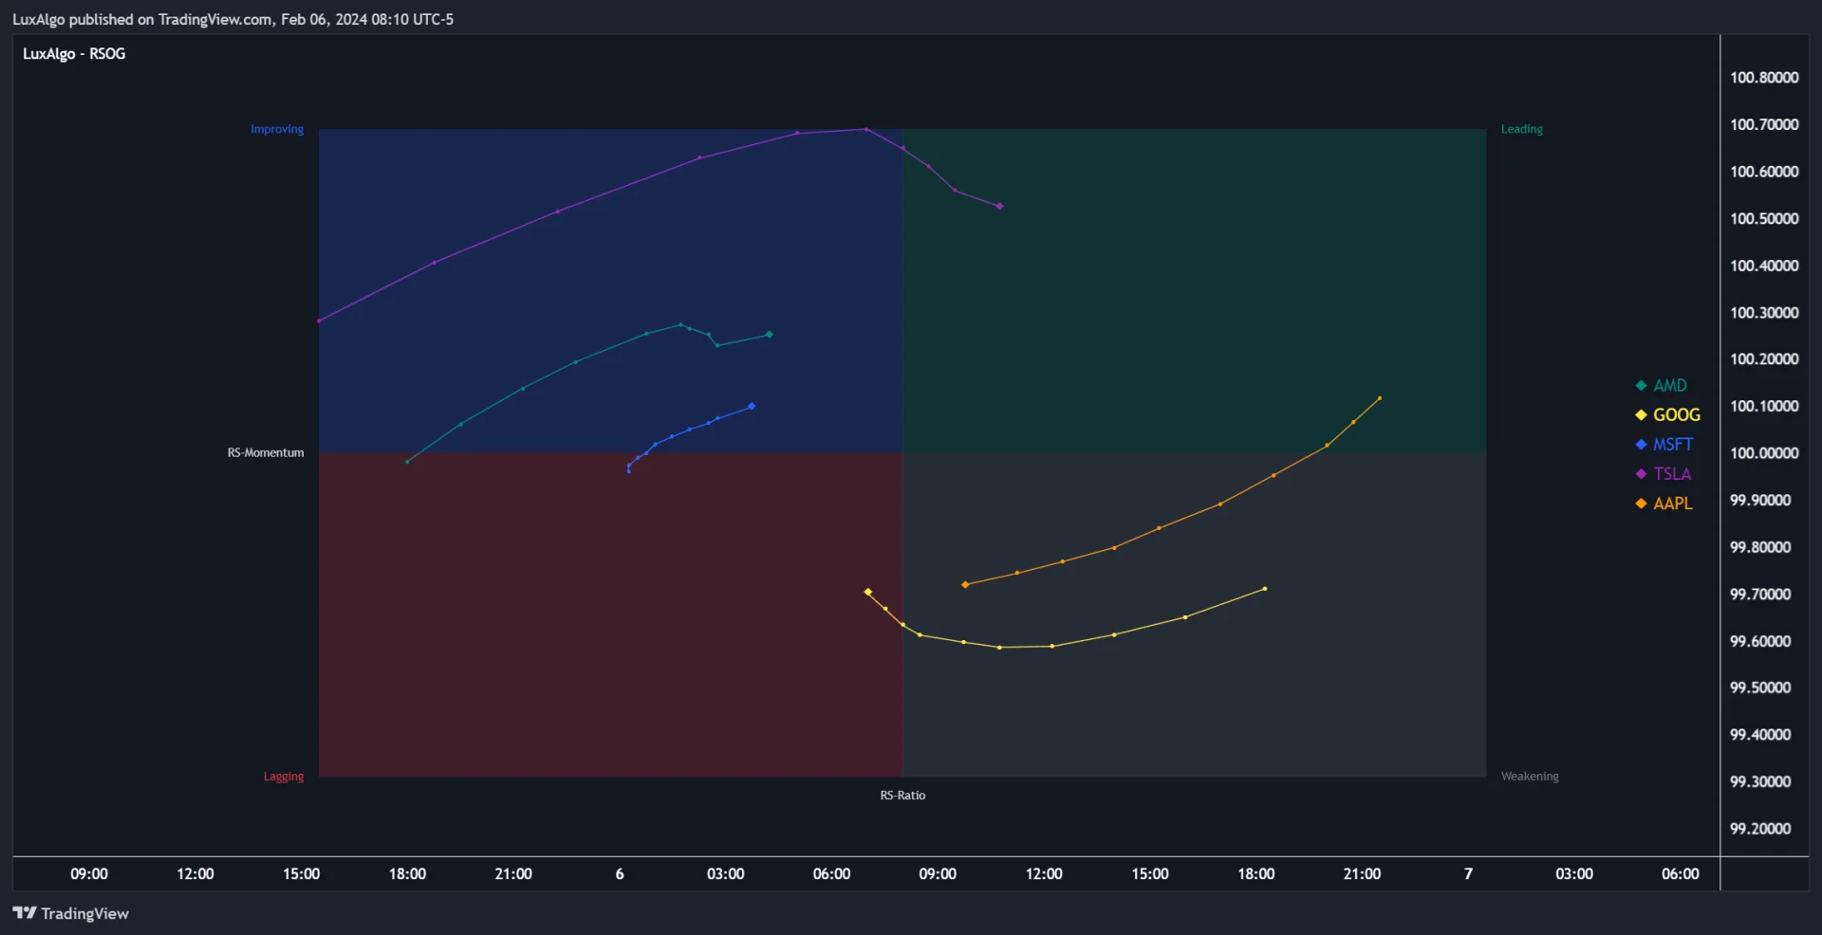Click the TSLA legend diamond marker

pos(1641,473)
